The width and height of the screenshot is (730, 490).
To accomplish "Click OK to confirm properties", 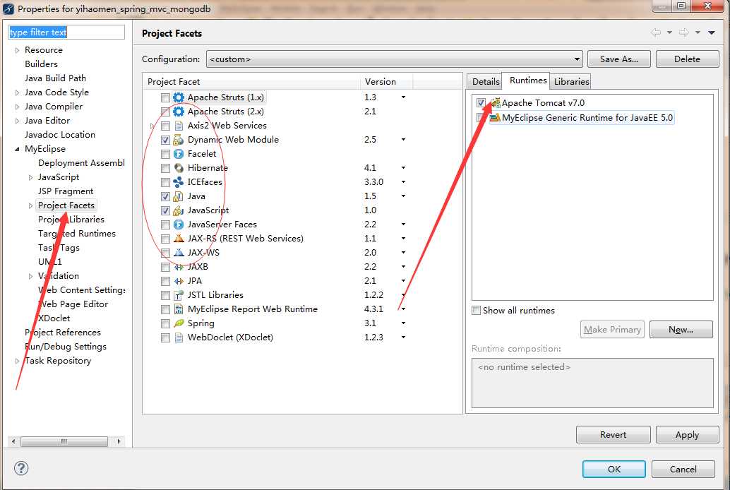I will click(614, 469).
